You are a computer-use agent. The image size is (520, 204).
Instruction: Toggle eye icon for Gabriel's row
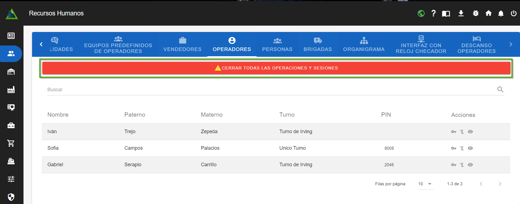470,165
